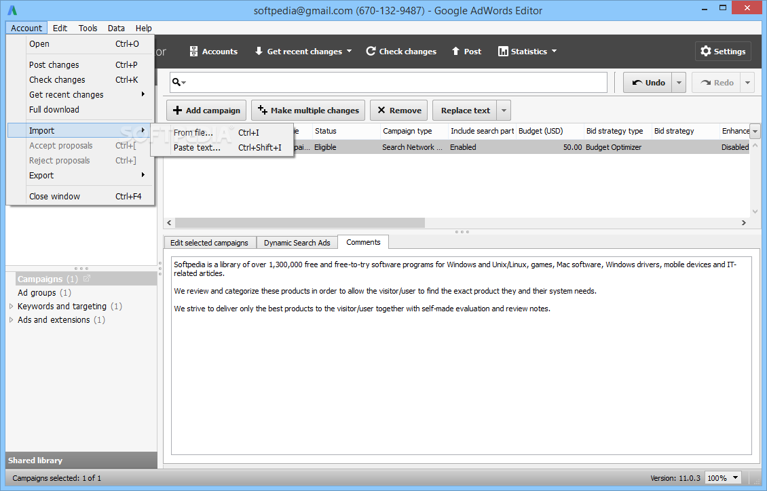Viewport: 767px width, 491px height.
Task: Open the Data menu
Action: (116, 28)
